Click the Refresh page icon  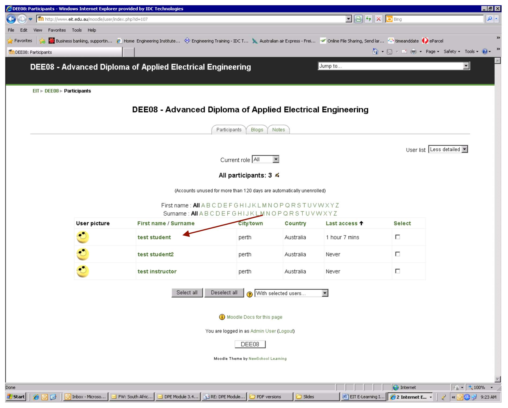(x=368, y=19)
